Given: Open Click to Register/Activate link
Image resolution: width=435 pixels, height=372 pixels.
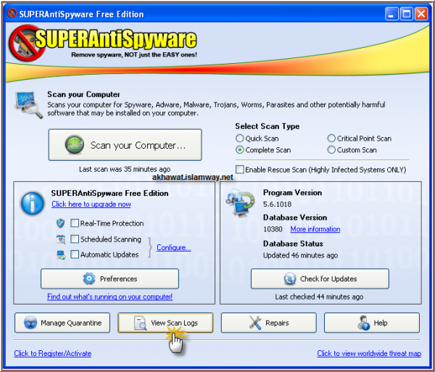Looking at the screenshot, I should (x=52, y=353).
